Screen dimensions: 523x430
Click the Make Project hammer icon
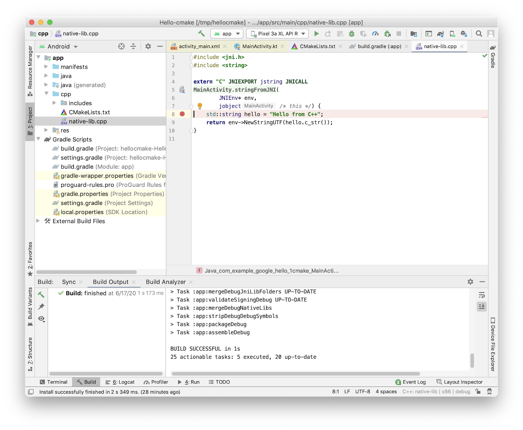point(201,33)
